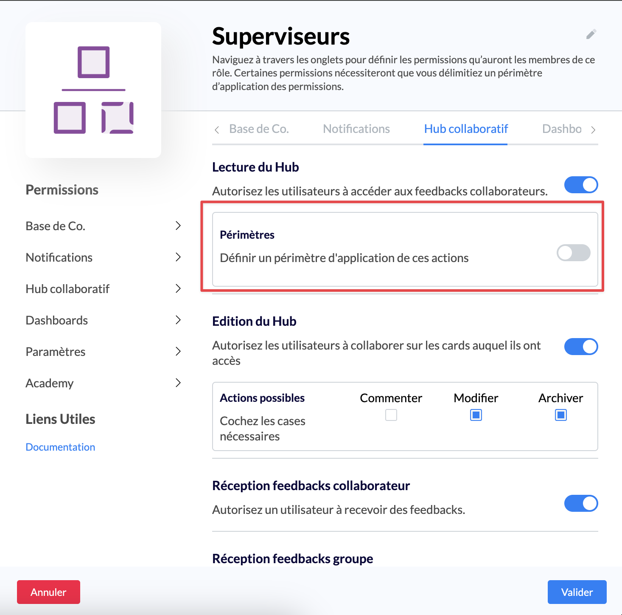
Task: Turn off Edition du Hub toggle
Action: coord(581,347)
